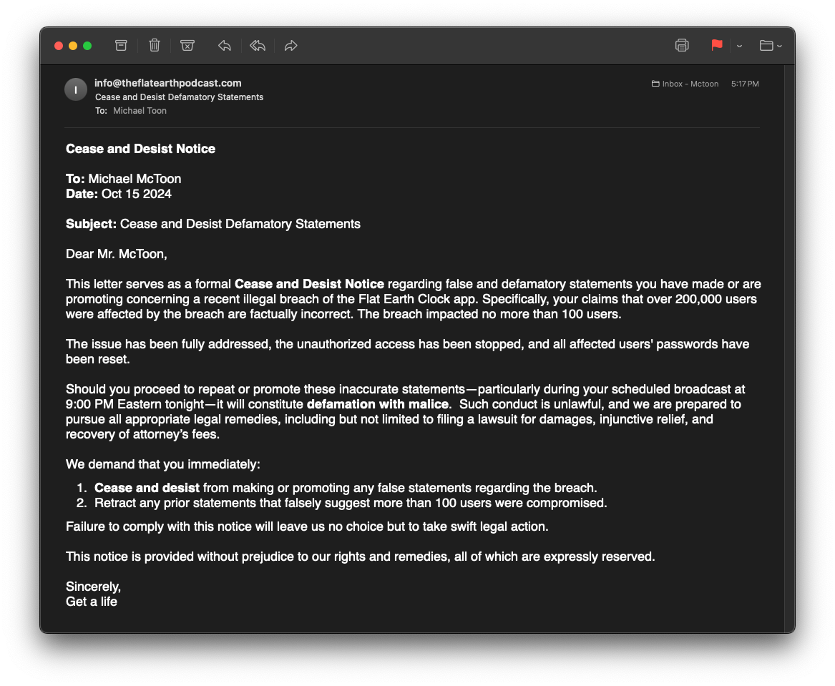Click sender address info@theflatearthpodcast.com
This screenshot has width=835, height=686.
tap(168, 83)
